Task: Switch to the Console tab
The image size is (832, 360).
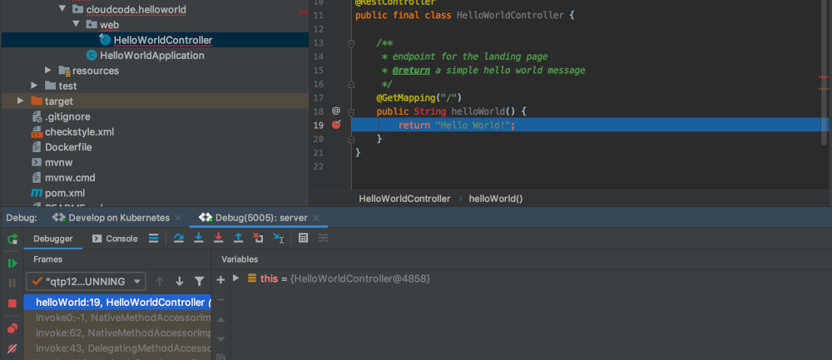Action: (x=115, y=239)
